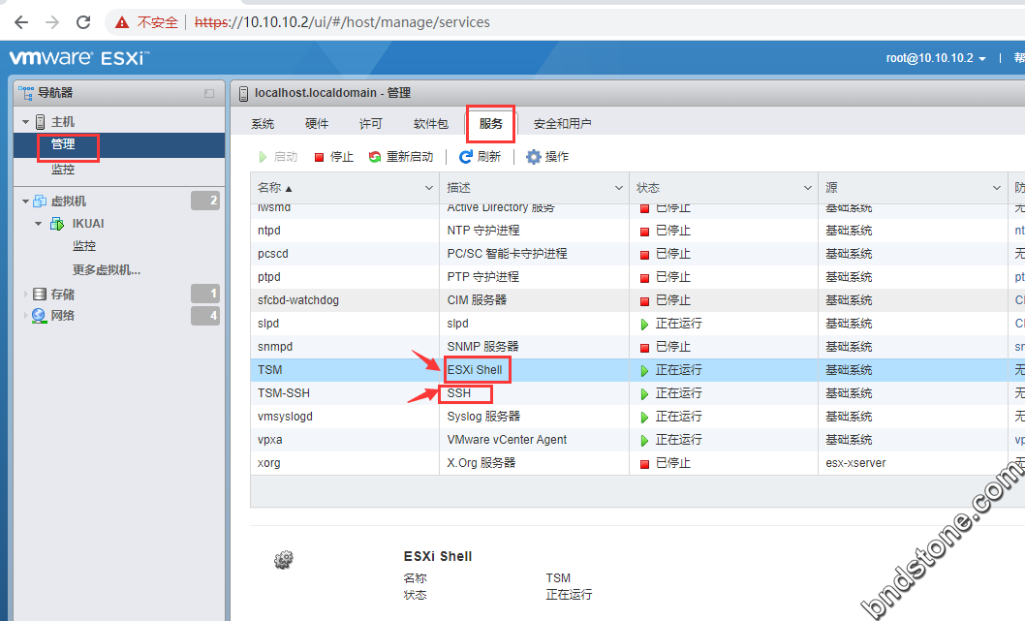Click the 虚拟机 virtual machines icon
Screen dimensions: 1025x621
[40, 201]
